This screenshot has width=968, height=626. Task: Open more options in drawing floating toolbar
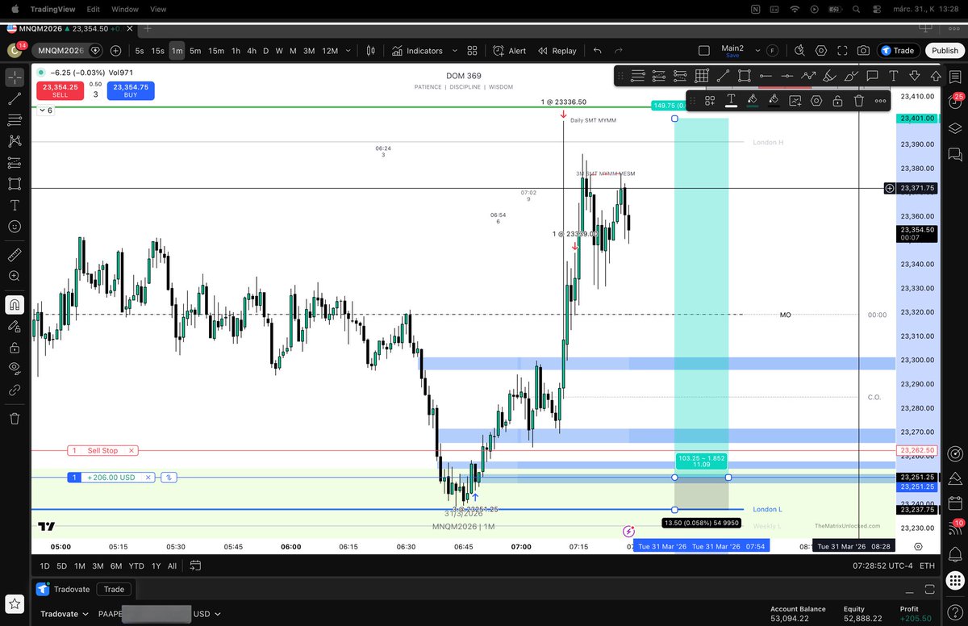[x=880, y=101]
